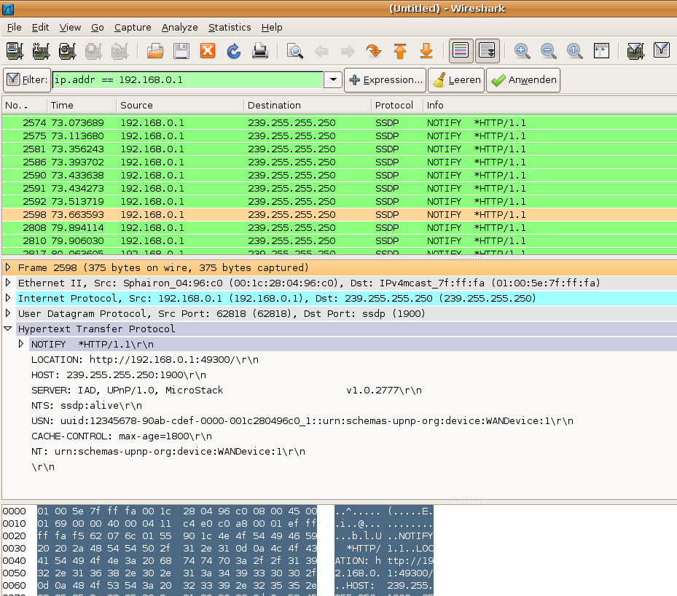
Task: Open the Go menu
Action: tap(98, 27)
